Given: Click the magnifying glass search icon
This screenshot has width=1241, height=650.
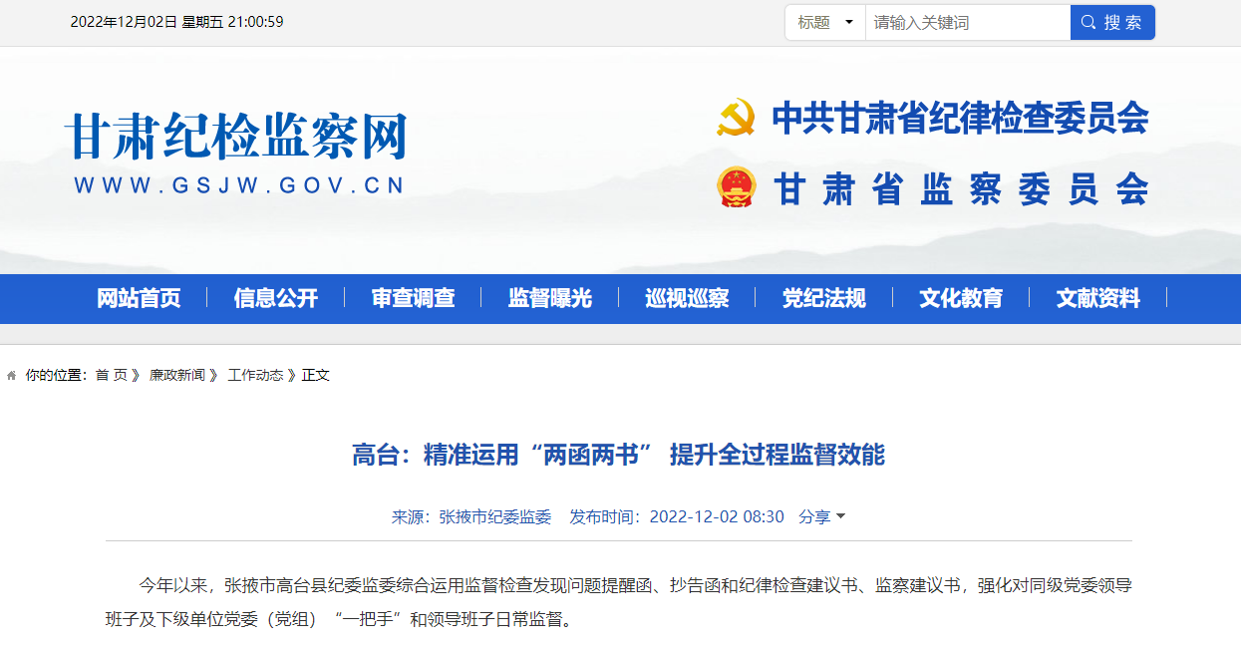Looking at the screenshot, I should tap(1087, 22).
